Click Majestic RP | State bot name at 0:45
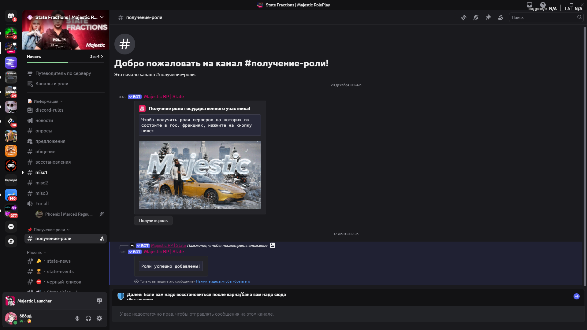Image resolution: width=587 pixels, height=330 pixels. pos(164,97)
